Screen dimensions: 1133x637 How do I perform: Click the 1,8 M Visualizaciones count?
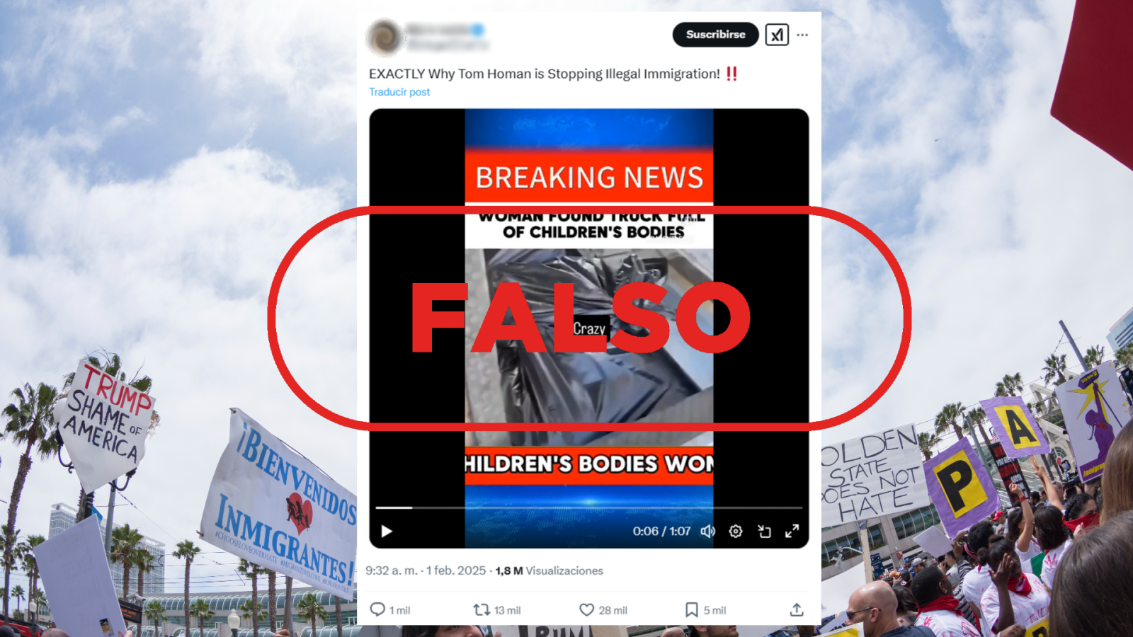coord(550,570)
